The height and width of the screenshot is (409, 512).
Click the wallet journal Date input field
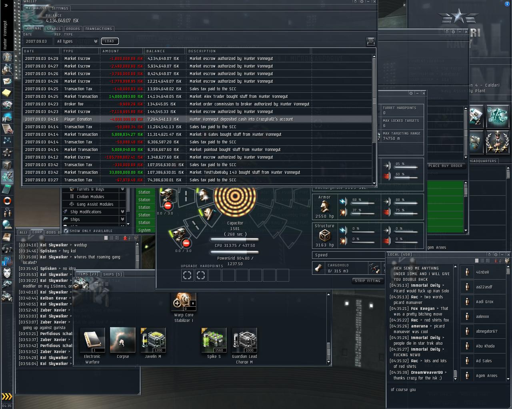click(x=38, y=41)
